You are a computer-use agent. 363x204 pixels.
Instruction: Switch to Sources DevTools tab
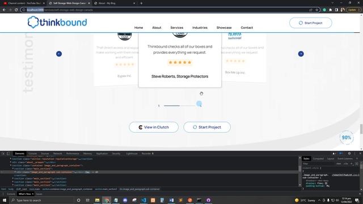click(45, 154)
